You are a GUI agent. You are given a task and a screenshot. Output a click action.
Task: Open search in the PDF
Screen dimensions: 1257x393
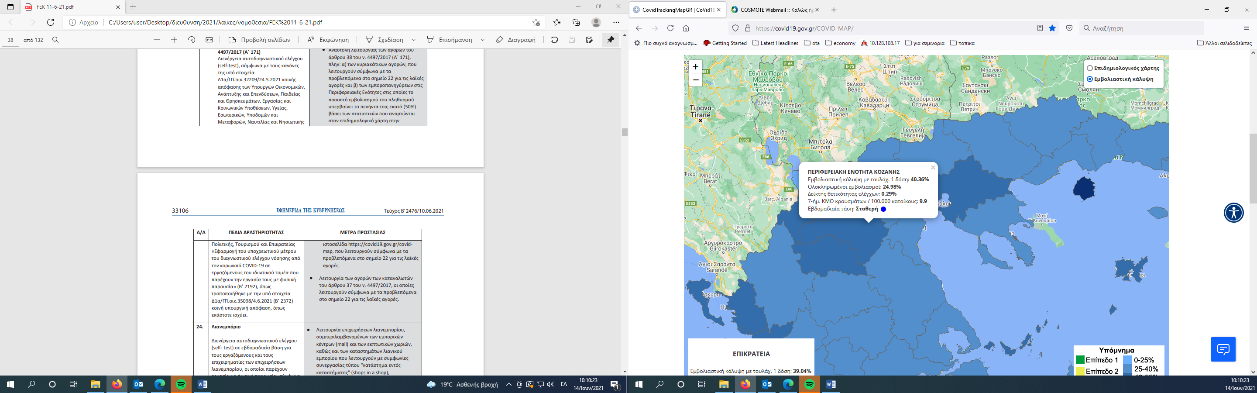[55, 40]
